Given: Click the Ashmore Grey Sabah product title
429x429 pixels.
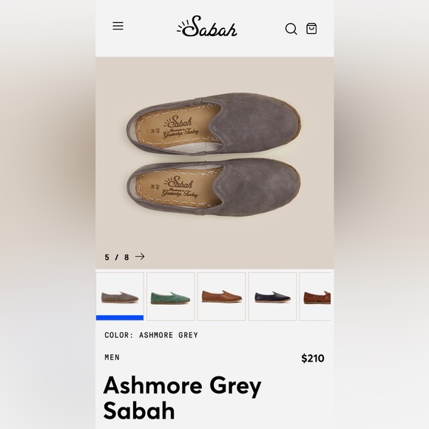Looking at the screenshot, I should point(182,397).
